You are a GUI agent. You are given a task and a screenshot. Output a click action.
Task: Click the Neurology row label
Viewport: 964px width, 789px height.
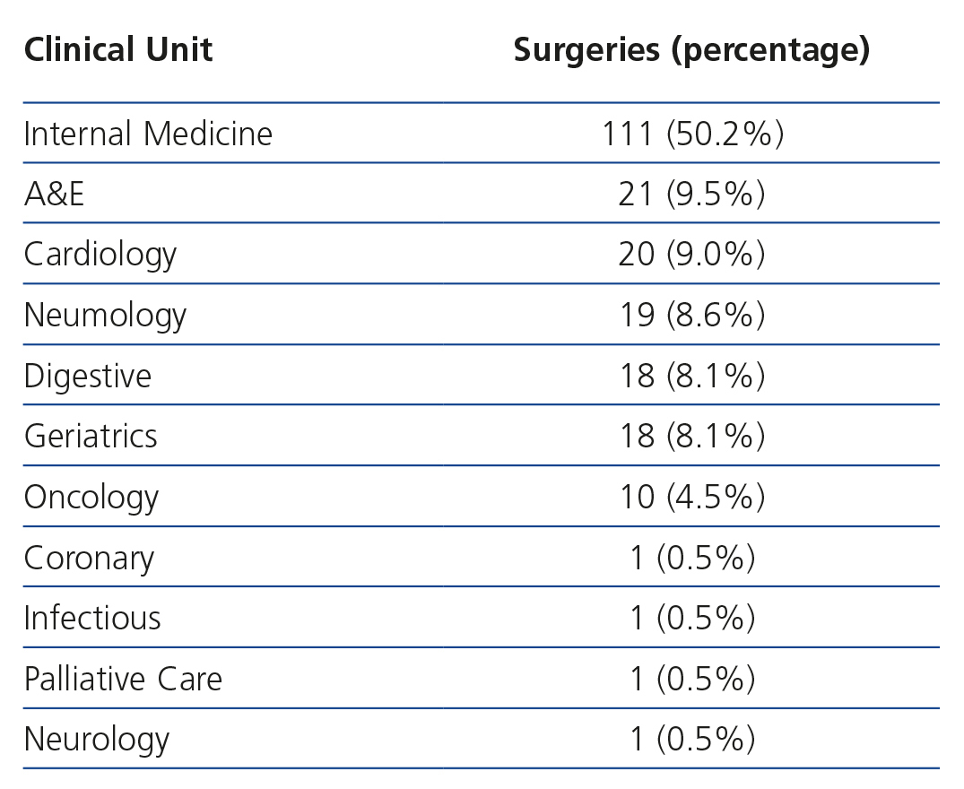pyautogui.click(x=97, y=739)
